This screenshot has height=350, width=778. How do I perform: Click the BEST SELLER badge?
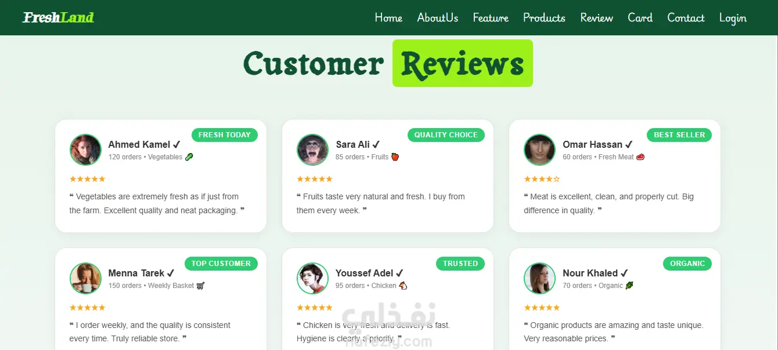(679, 135)
